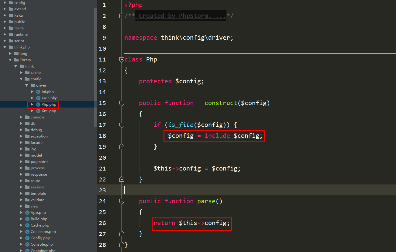Viewport: 396px width, 252px height.
Task: Click the runtime folder icon
Action: (x=11, y=35)
